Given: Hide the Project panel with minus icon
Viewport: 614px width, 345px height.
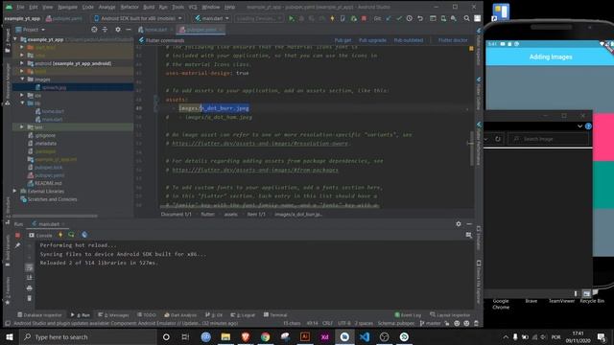Looking at the screenshot, I should (129, 30).
